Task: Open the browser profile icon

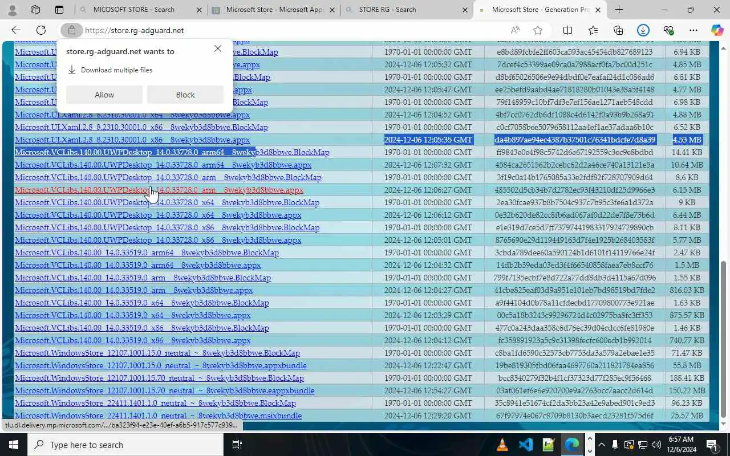Action: click(x=12, y=10)
